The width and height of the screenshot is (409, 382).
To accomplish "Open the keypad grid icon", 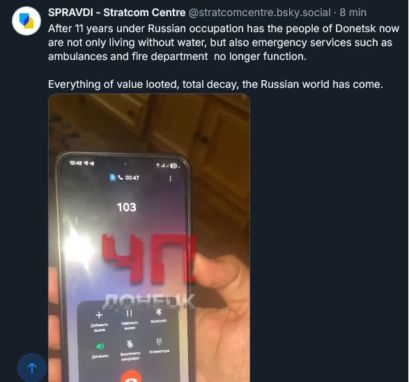I will pos(159,342).
